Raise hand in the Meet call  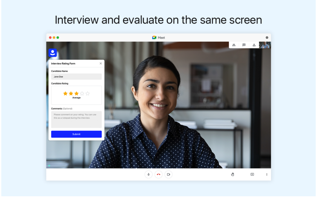coord(233,174)
